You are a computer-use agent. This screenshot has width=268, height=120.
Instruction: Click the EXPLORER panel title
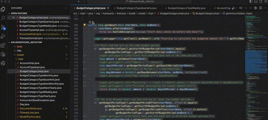pos(16,8)
